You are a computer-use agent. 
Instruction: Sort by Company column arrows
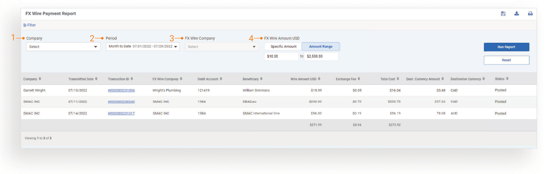pyautogui.click(x=40, y=79)
